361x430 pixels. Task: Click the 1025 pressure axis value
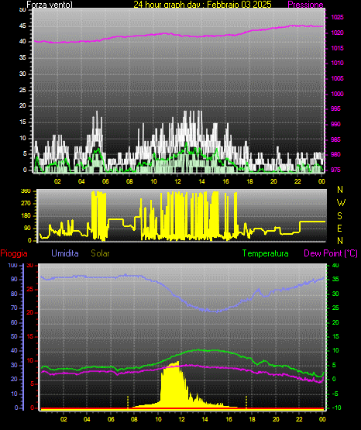click(337, 17)
